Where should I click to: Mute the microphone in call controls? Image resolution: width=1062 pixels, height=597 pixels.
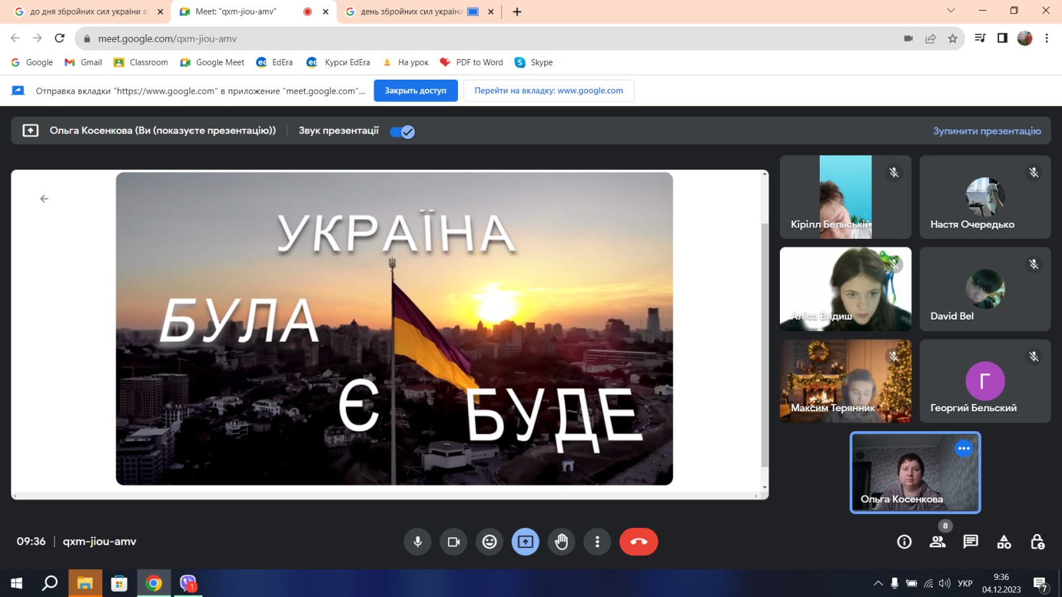417,542
